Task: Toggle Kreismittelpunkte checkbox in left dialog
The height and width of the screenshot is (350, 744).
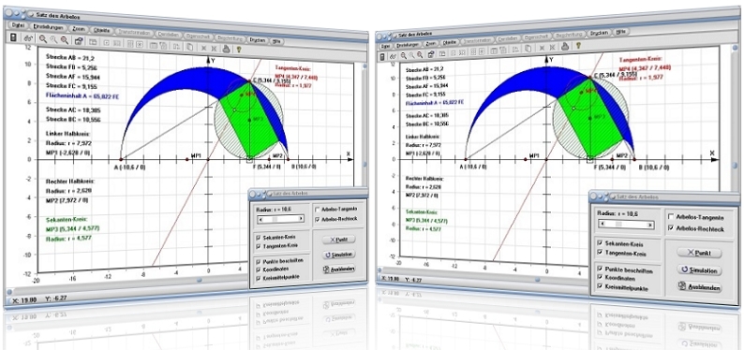Action: click(258, 278)
